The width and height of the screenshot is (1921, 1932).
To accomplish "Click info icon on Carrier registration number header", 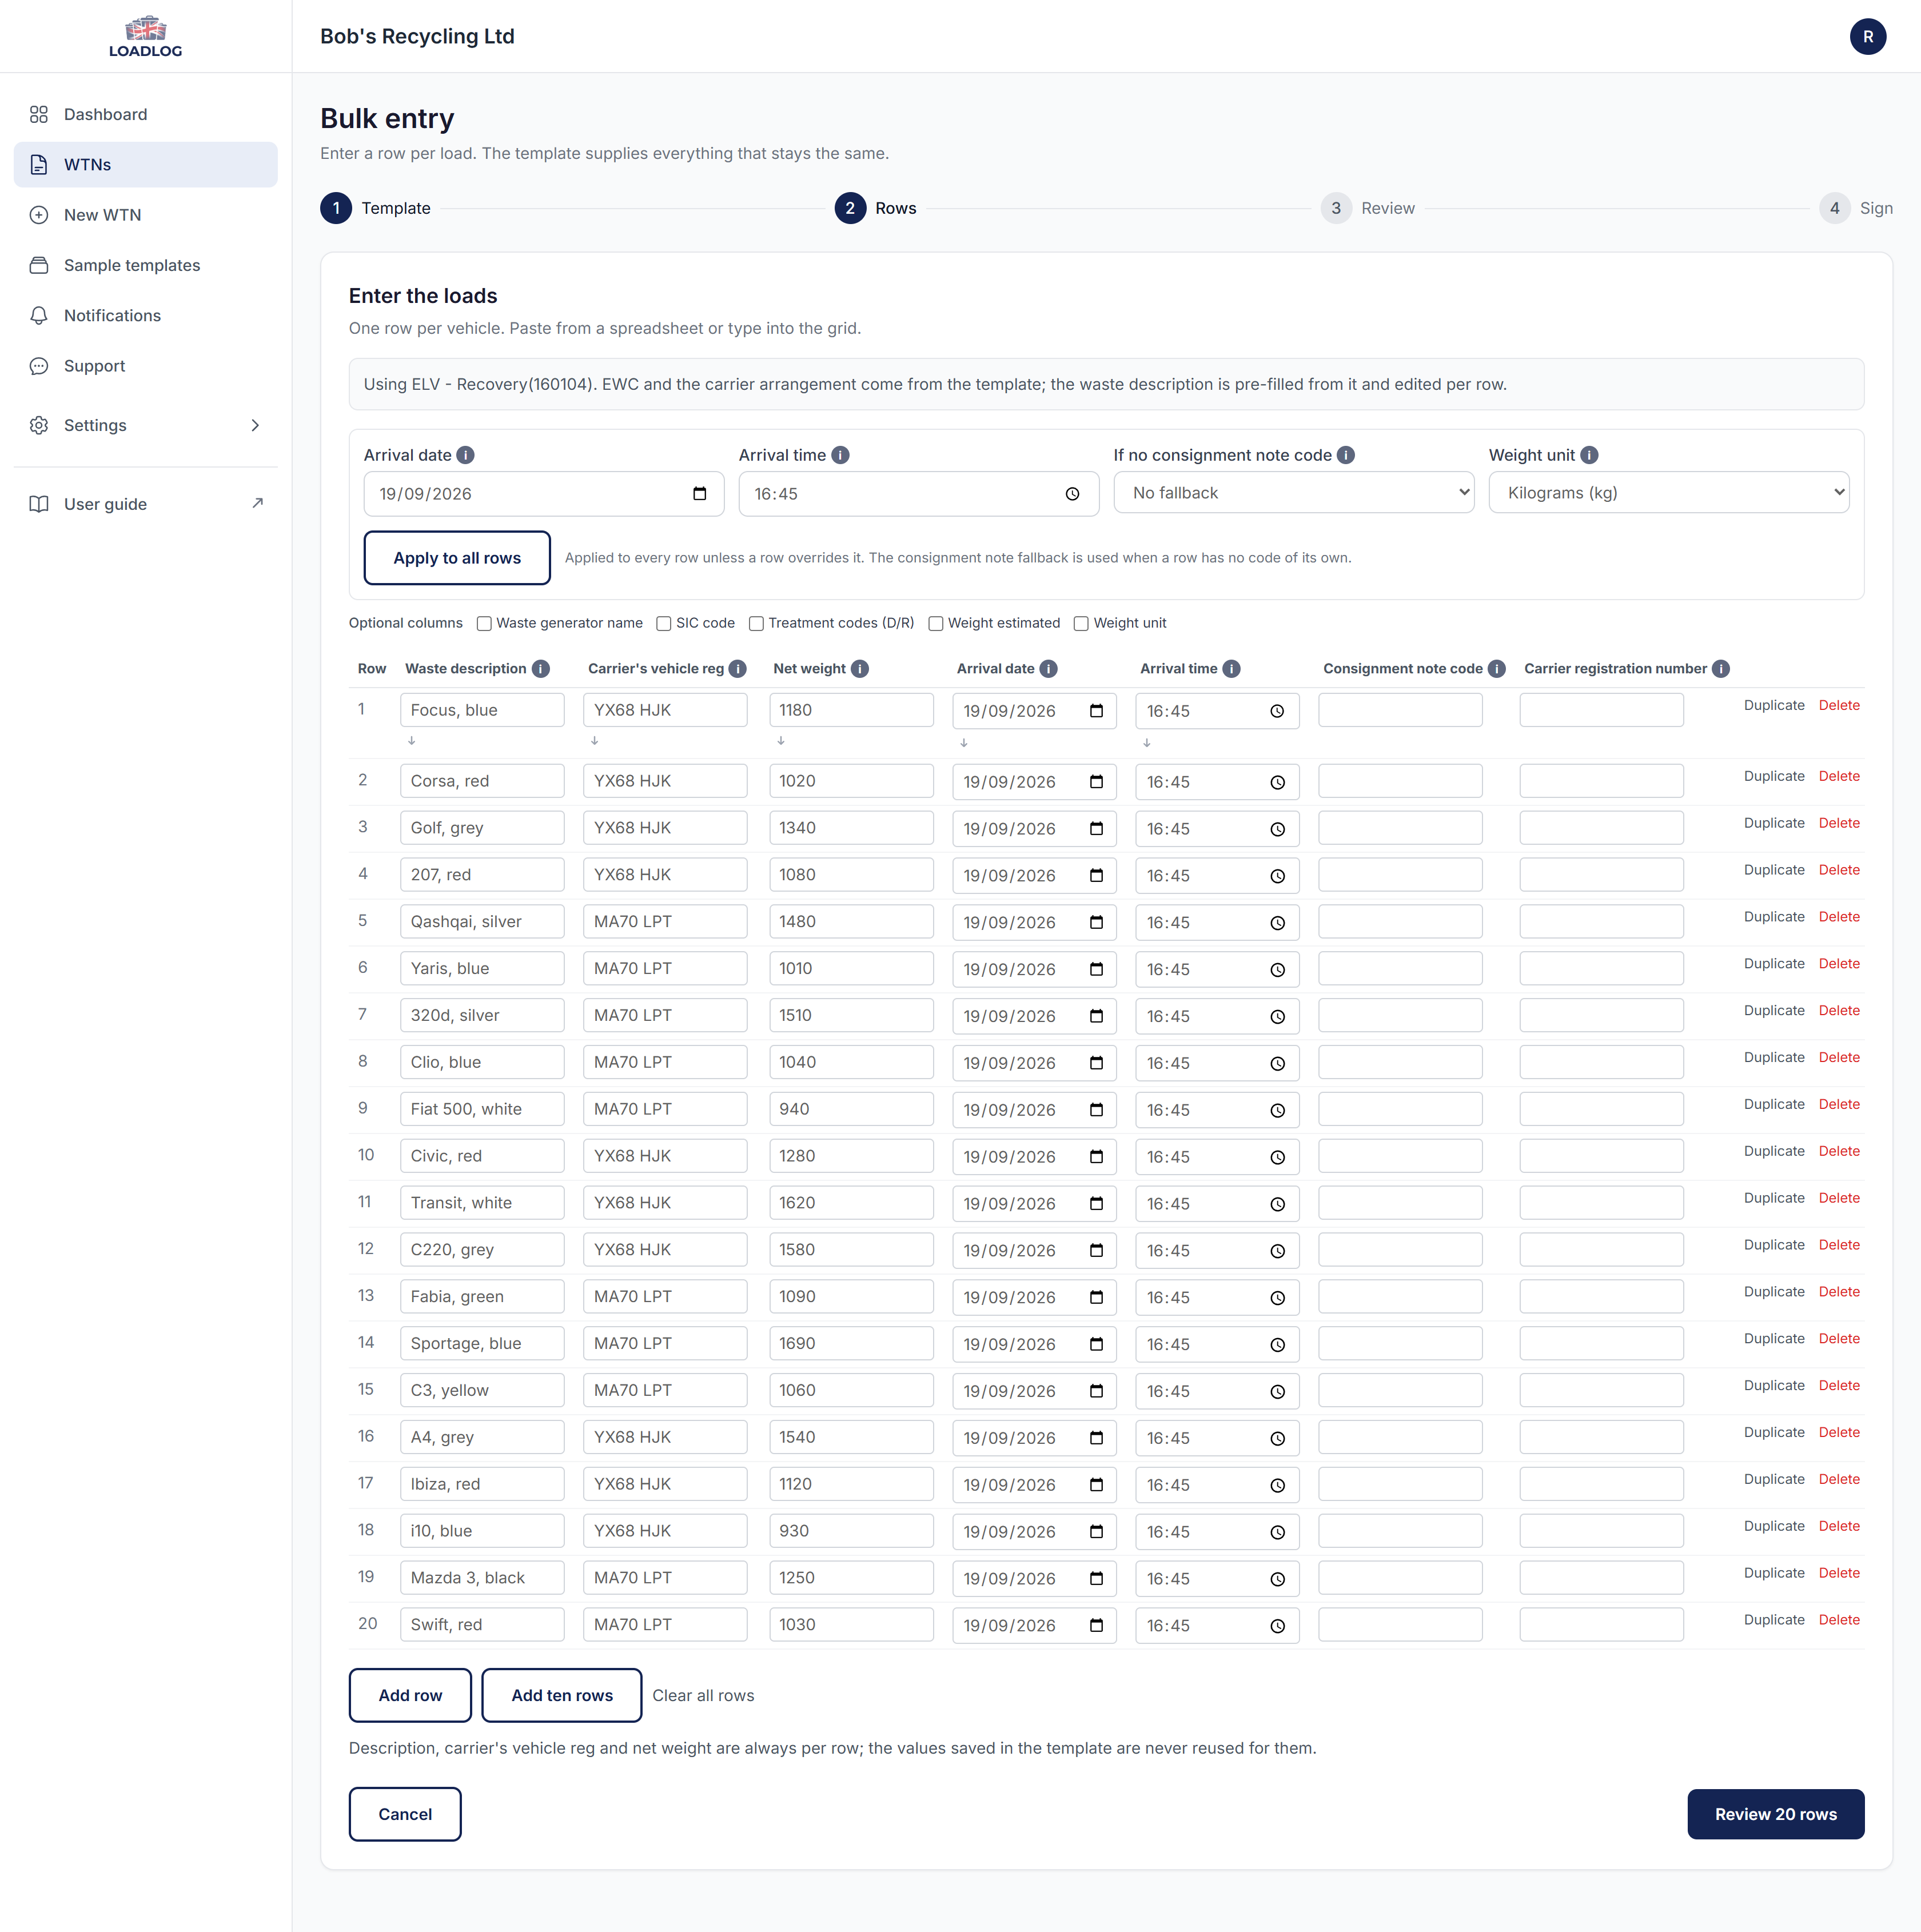I will (x=1720, y=669).
